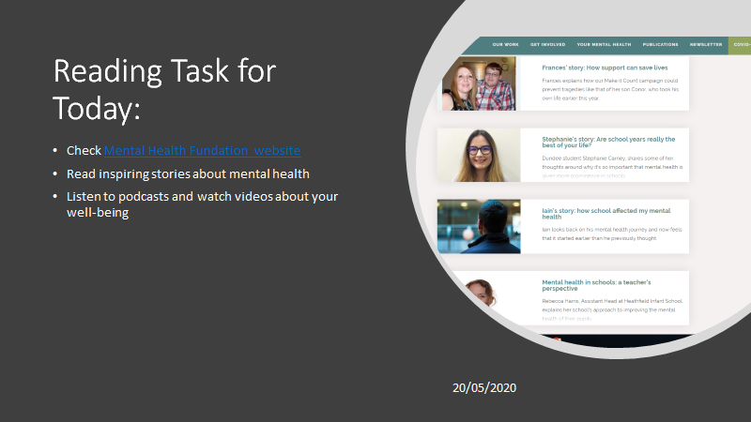Click the 'Dundee student Stephanie Carney' description
This screenshot has height=422, width=751.
(x=612, y=167)
